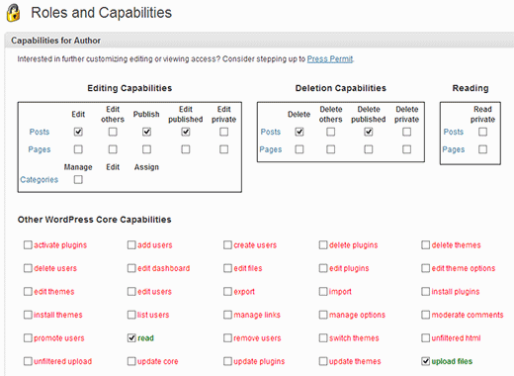Uncheck the Edit checkbox for Posts
This screenshot has height=376, width=514.
(78, 132)
